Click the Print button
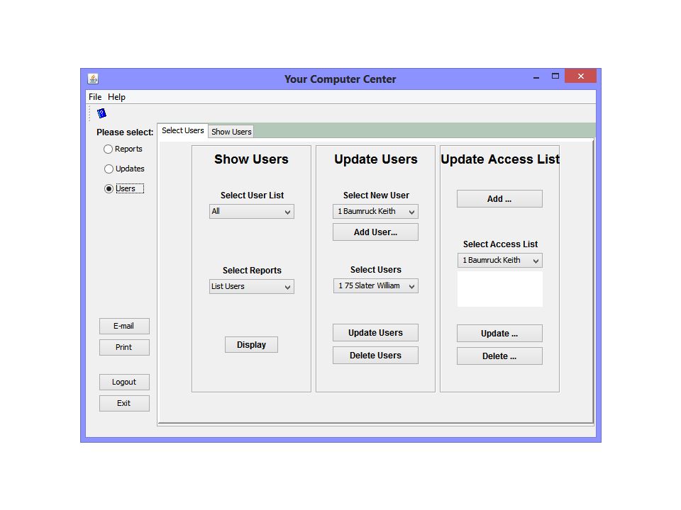Image resolution: width=681 pixels, height=510 pixels. (124, 347)
